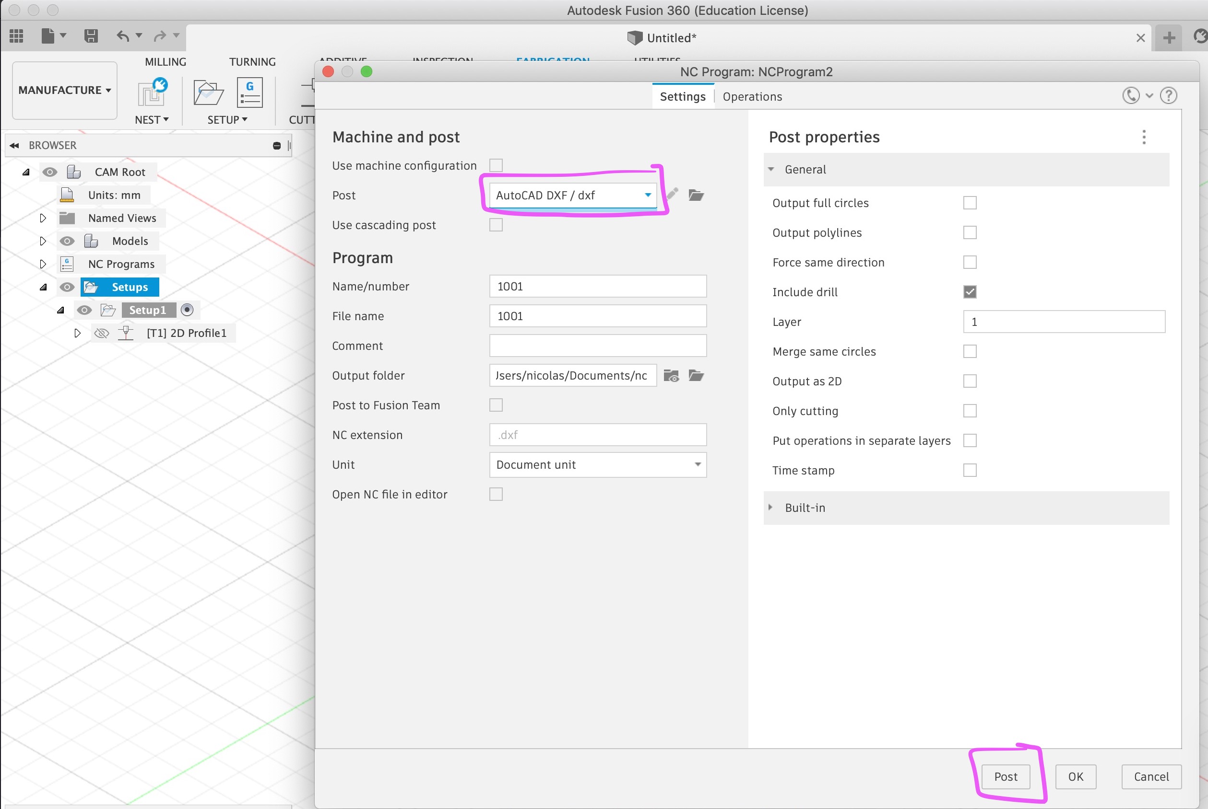Collapse the Browser panel double-arrow icon

[x=14, y=146]
